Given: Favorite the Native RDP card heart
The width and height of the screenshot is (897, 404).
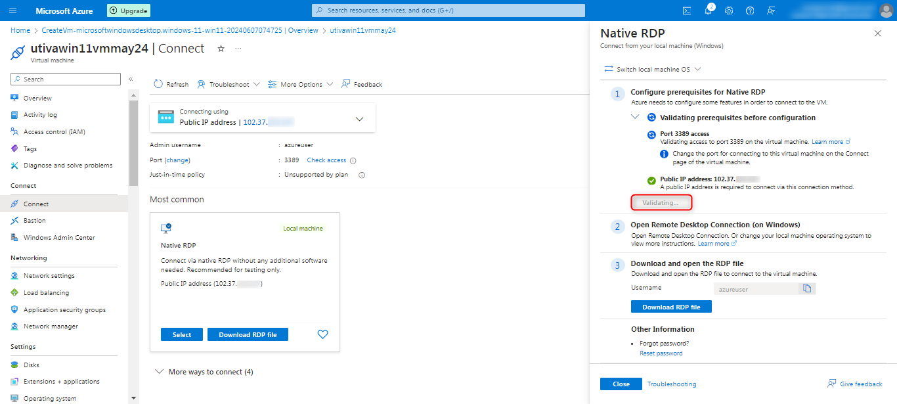Looking at the screenshot, I should point(322,334).
